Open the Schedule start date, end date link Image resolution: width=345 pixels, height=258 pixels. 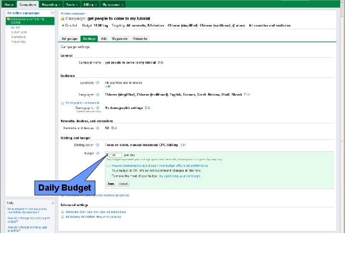(x=95, y=212)
